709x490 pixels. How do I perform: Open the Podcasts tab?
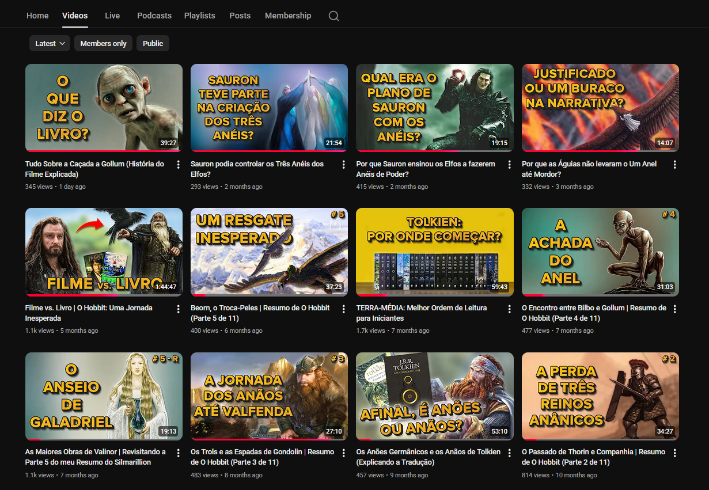(x=154, y=16)
